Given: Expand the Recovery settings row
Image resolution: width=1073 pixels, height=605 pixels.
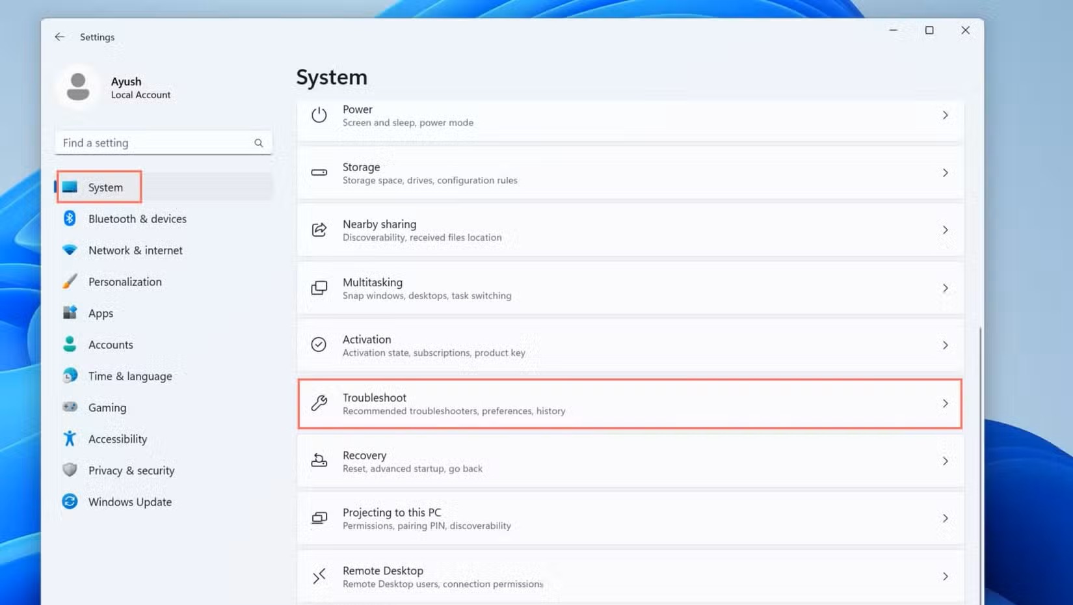Looking at the screenshot, I should [x=946, y=461].
